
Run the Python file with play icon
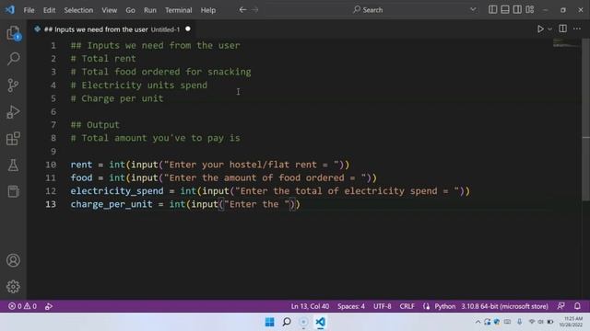[x=540, y=29]
